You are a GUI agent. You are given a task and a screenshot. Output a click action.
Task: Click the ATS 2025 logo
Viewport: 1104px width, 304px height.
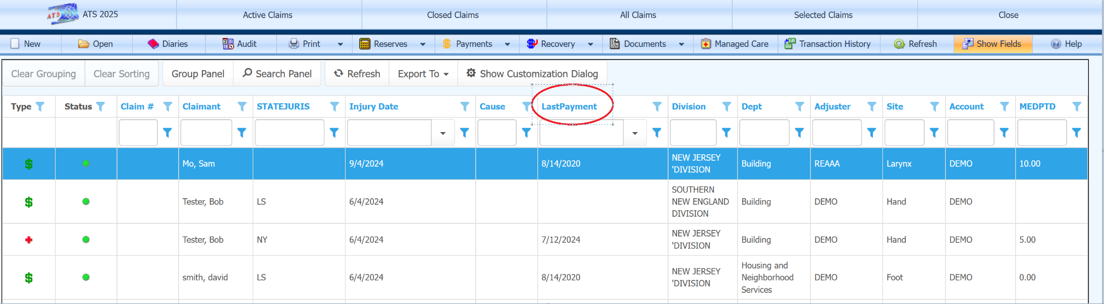63,14
